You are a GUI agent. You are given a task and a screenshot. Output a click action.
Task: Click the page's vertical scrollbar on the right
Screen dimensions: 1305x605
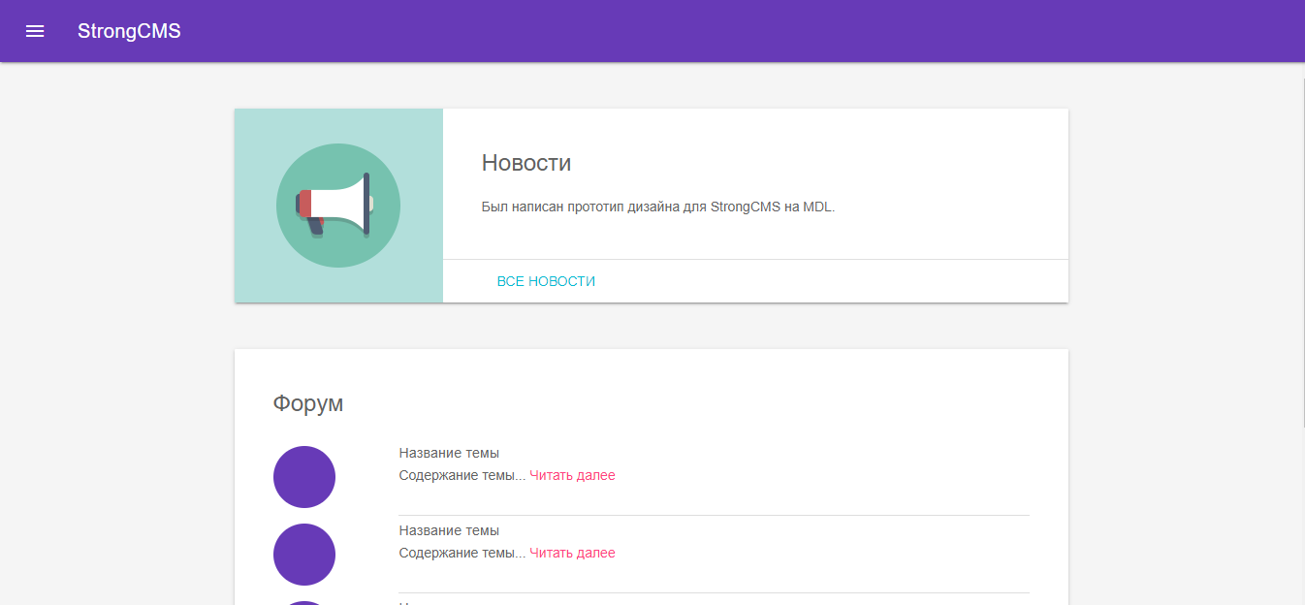(x=1302, y=252)
